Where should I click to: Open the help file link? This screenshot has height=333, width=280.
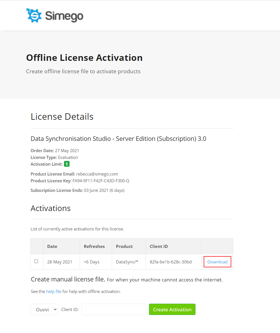54,292
